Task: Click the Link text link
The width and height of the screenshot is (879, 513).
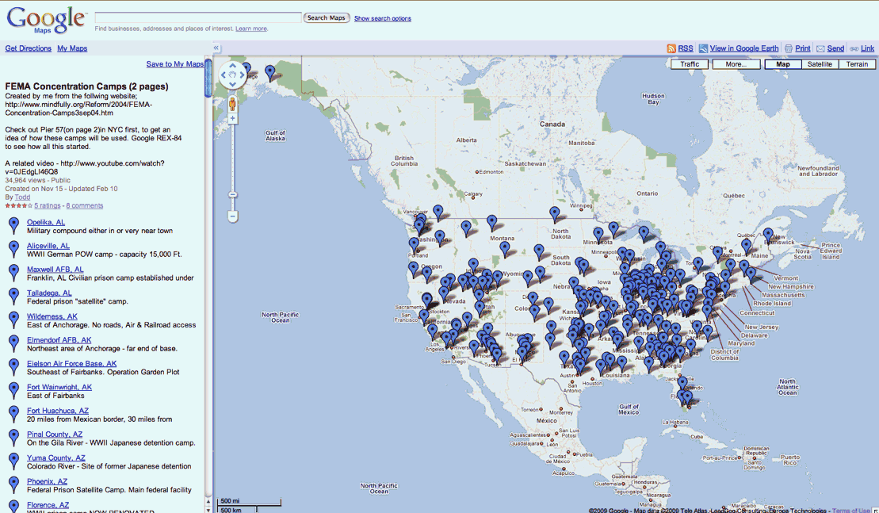Action: pyautogui.click(x=867, y=48)
